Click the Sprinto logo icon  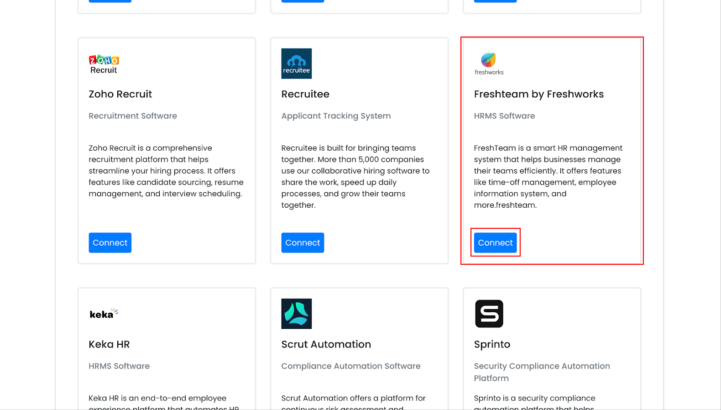(489, 314)
